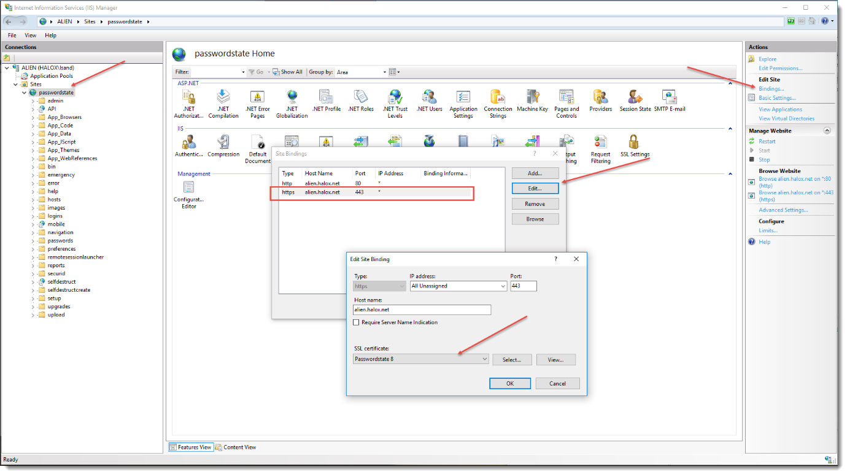Collapse the ASP.NET group
The width and height of the screenshot is (847, 475).
coord(730,83)
